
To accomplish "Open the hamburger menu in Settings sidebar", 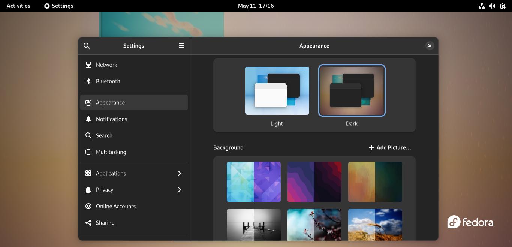I will (181, 46).
